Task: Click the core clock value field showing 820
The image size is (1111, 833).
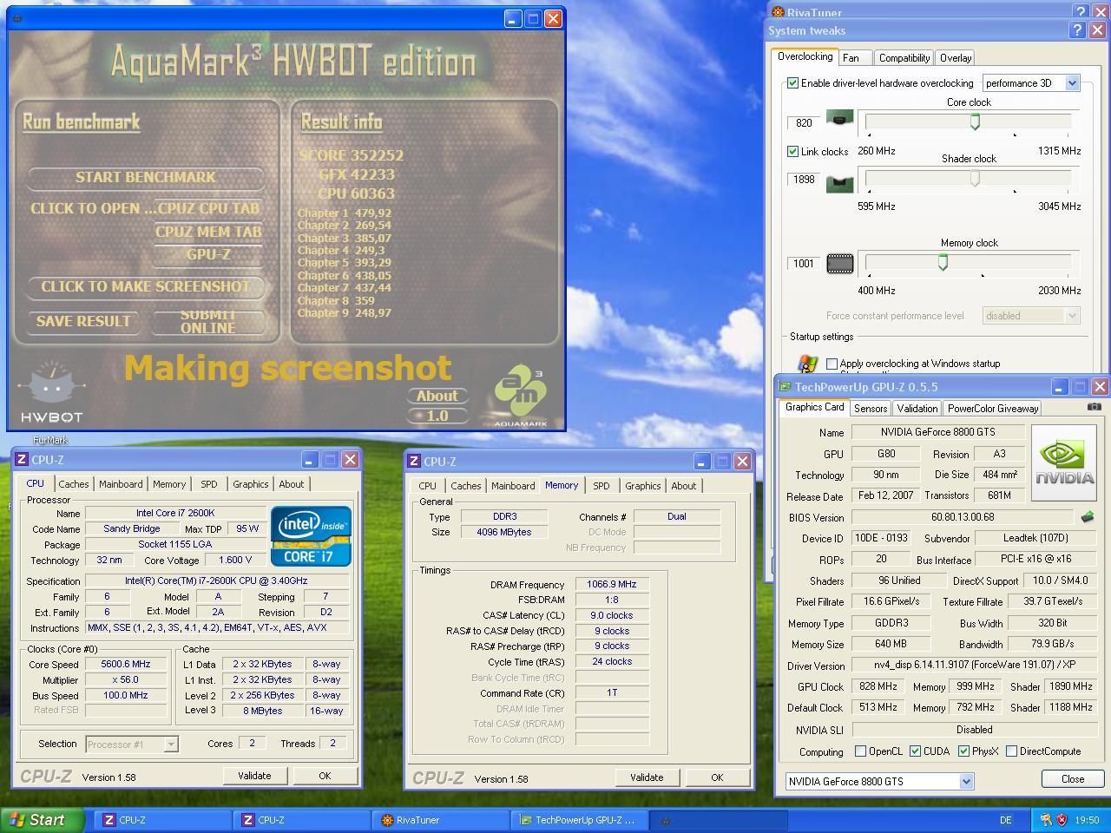Action: pos(804,123)
